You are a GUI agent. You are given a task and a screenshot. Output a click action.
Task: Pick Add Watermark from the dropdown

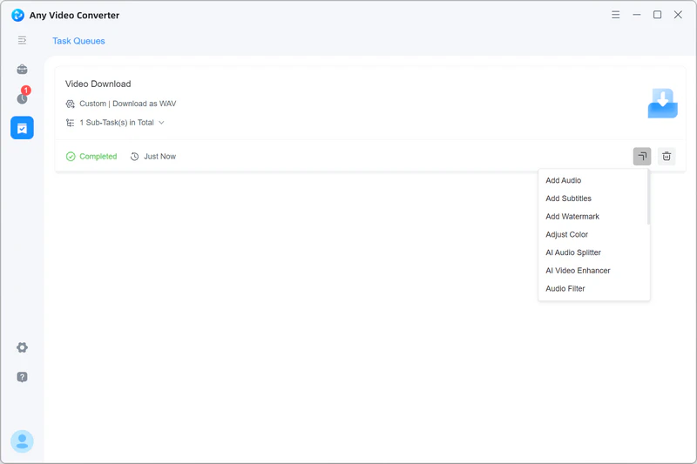(572, 217)
